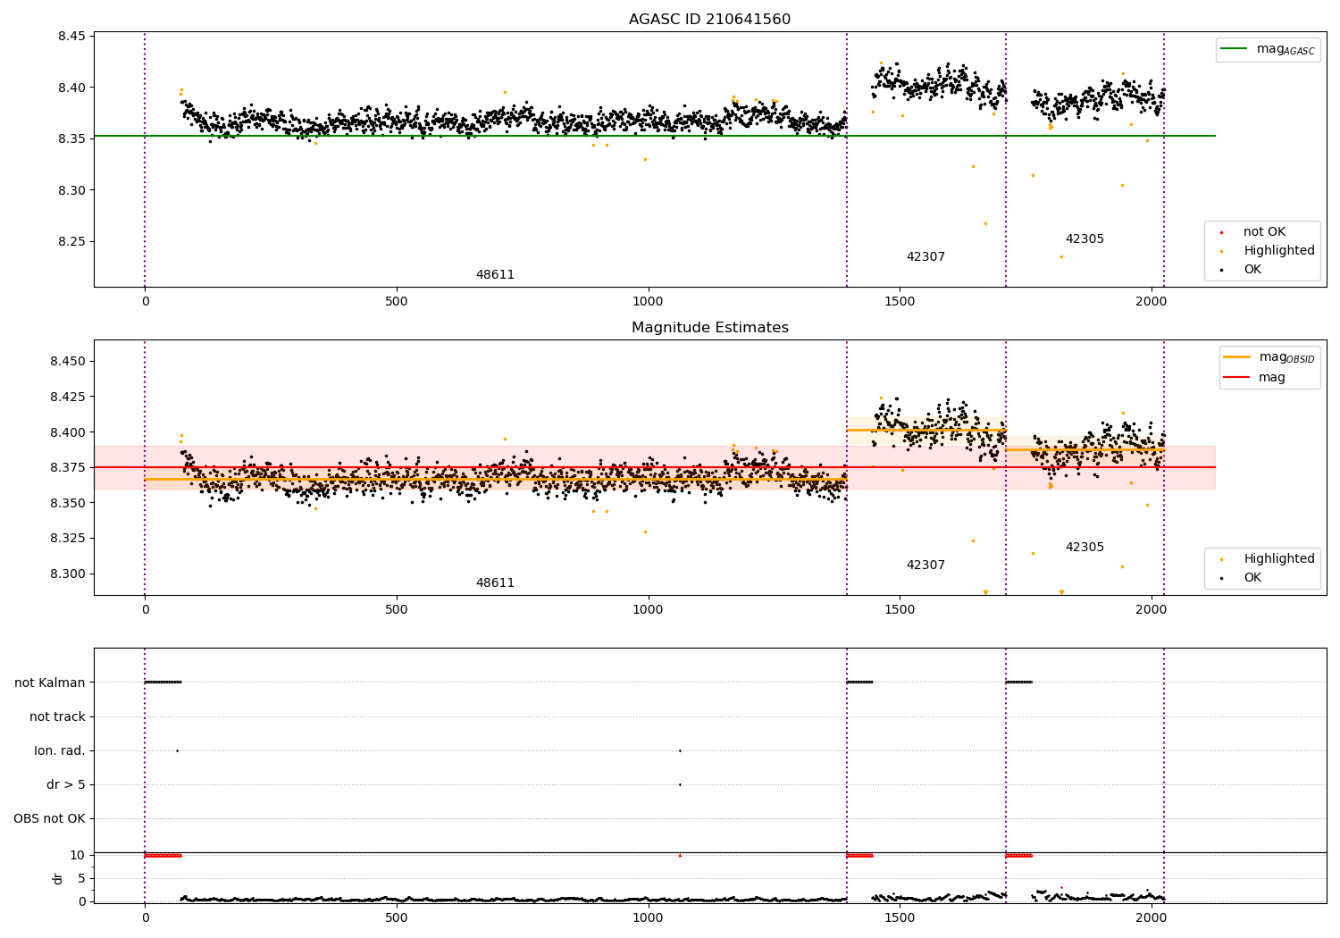The image size is (1340, 938).
Task: Click the orange line sample beside mag OBSID
Action: [1236, 356]
